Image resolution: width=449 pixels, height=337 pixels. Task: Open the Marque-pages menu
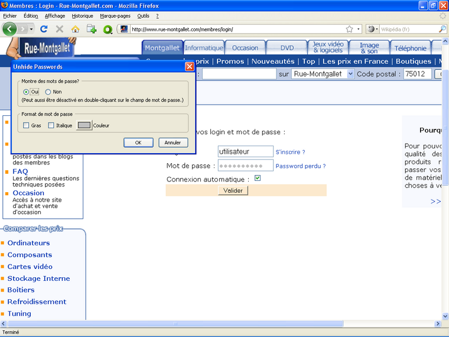click(x=115, y=16)
